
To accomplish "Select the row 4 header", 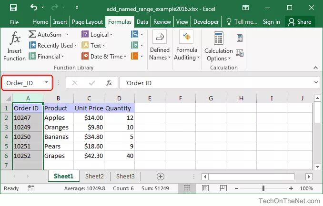I will (6, 137).
